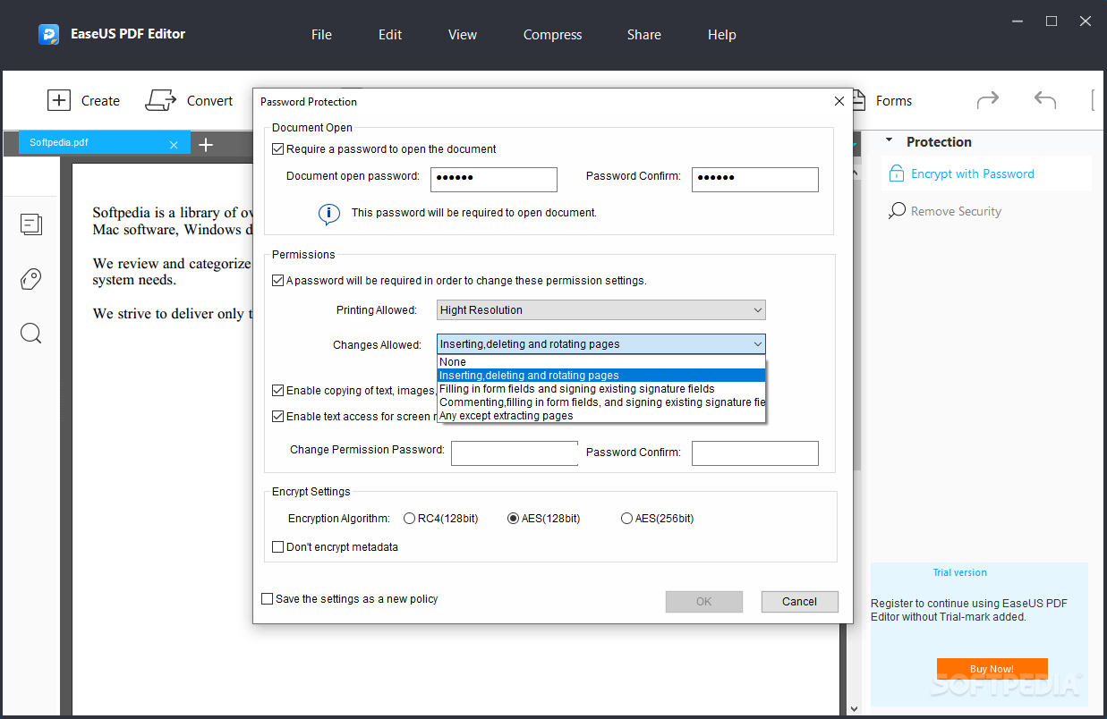The image size is (1107, 719).
Task: Open the Compress menu
Action: [552, 35]
